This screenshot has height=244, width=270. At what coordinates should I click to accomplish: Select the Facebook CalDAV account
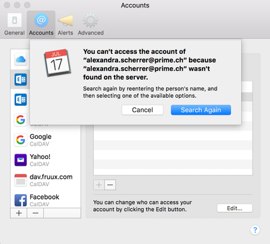click(46, 200)
